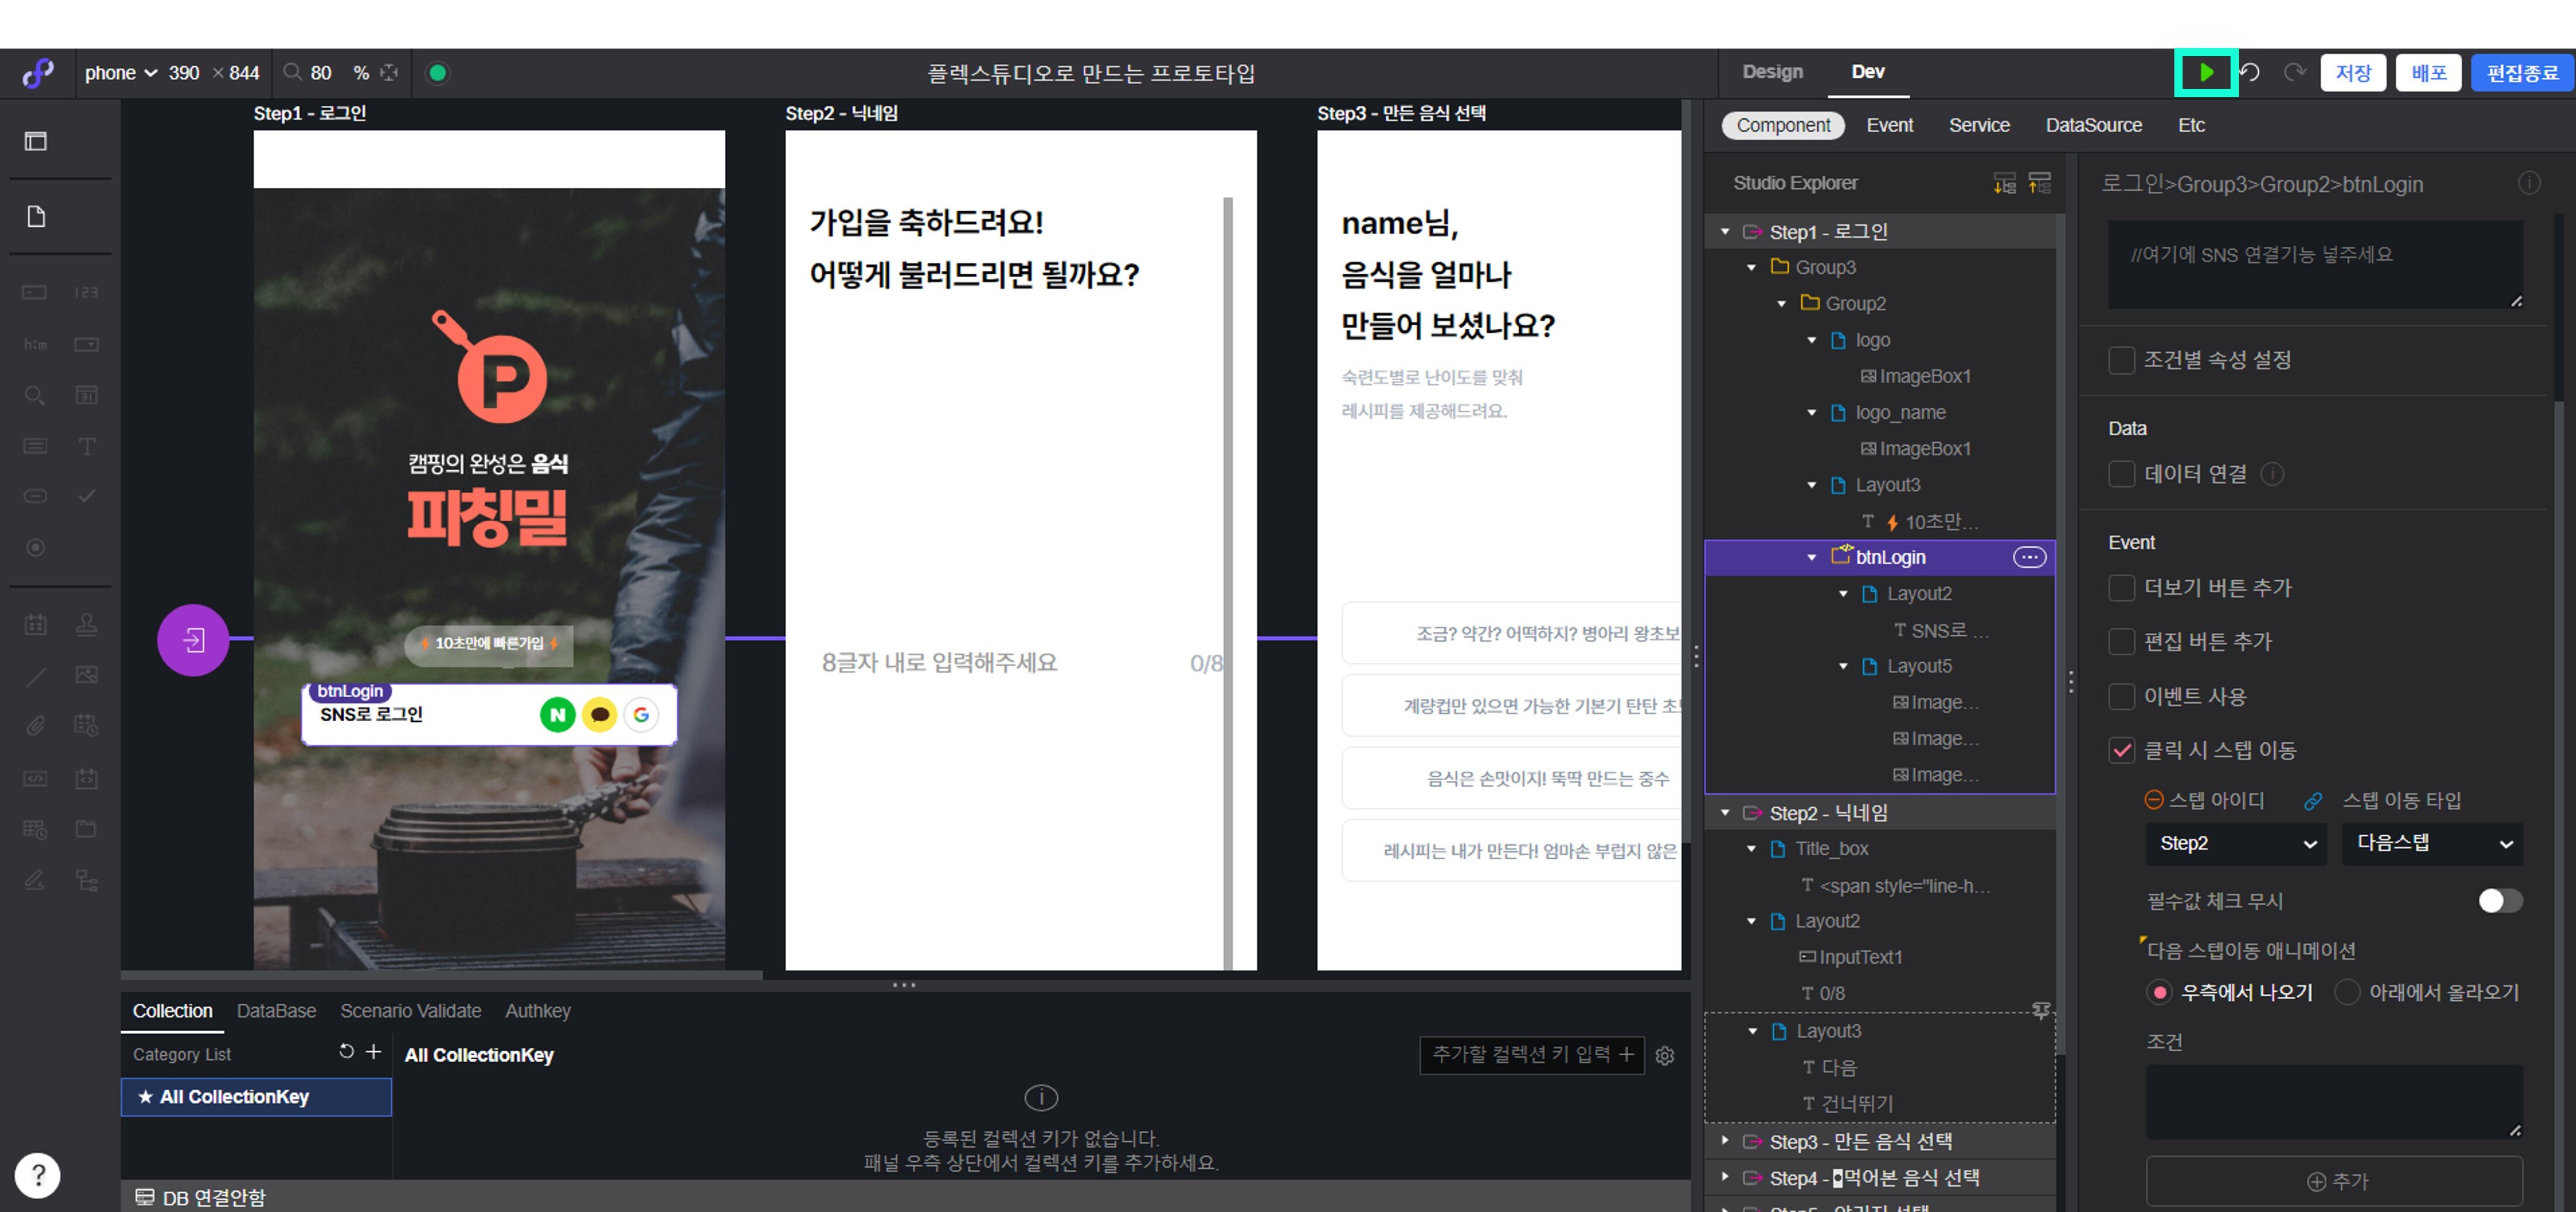Collapse the Step1 - 로그인 tree node

1725,232
